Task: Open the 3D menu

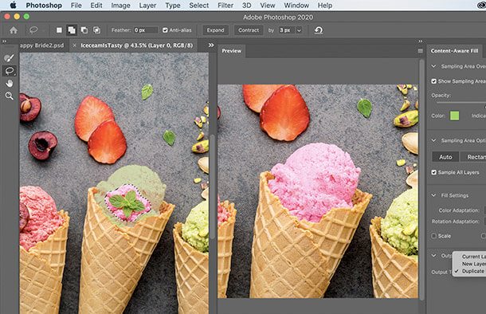Action: tap(247, 6)
